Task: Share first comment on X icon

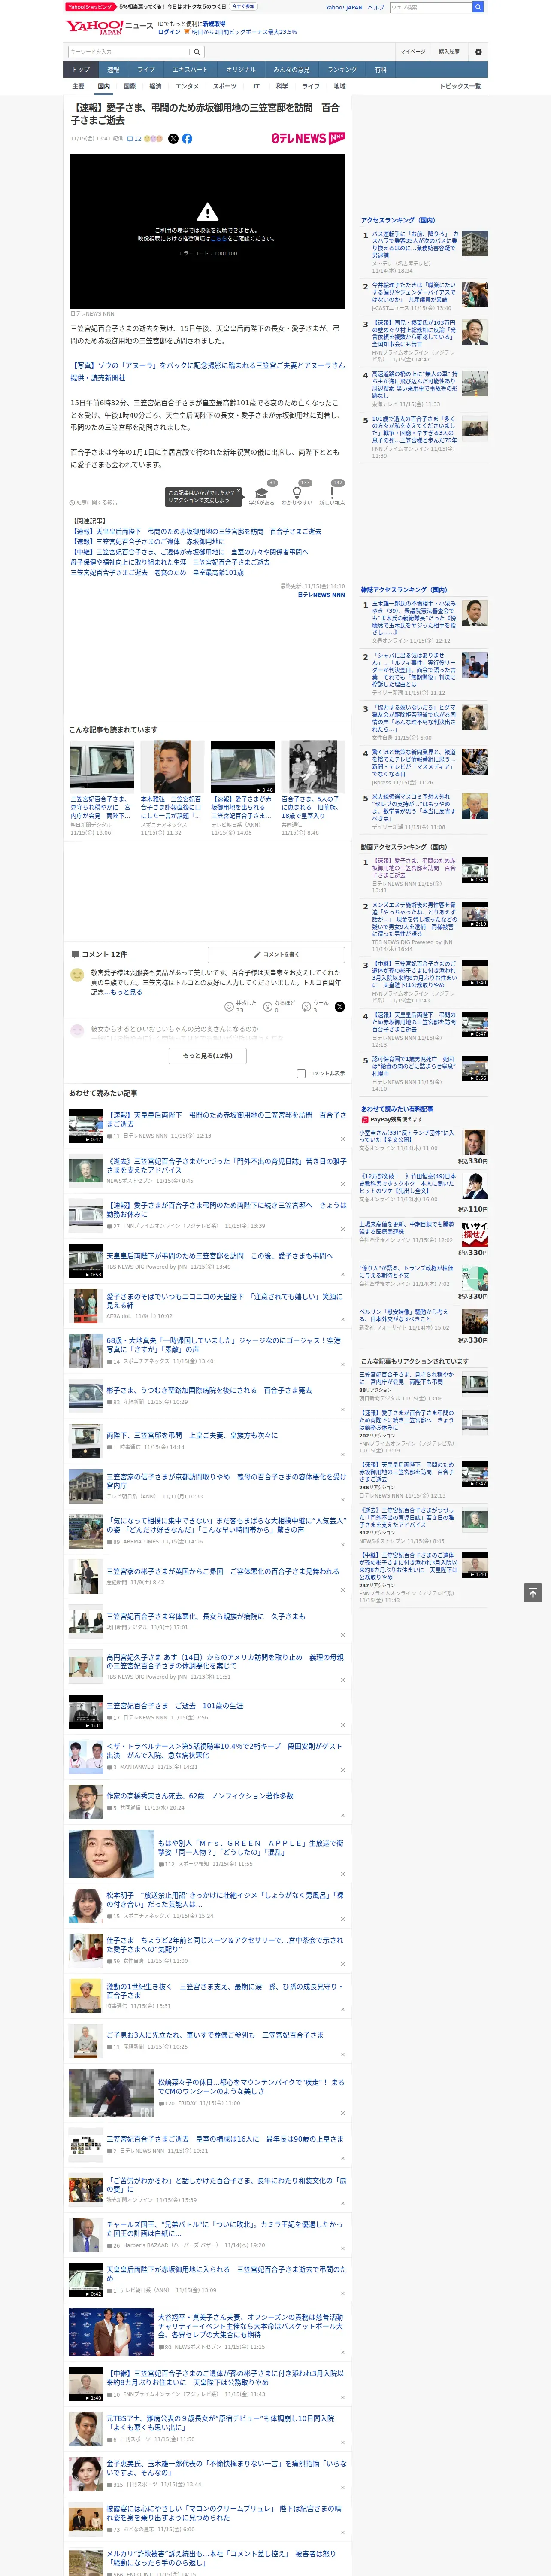Action: pyautogui.click(x=340, y=1007)
